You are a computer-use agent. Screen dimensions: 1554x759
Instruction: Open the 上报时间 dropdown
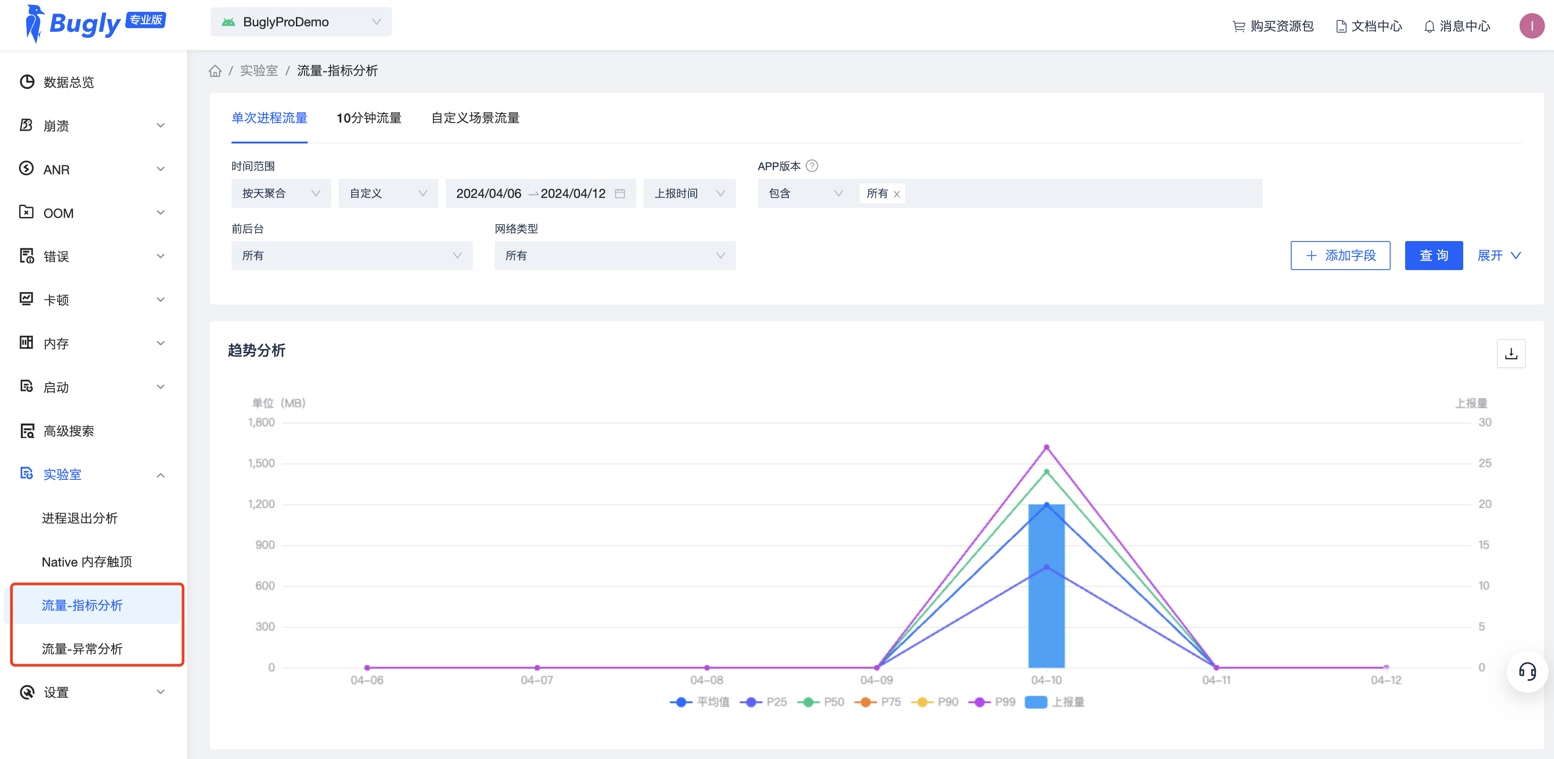tap(689, 193)
